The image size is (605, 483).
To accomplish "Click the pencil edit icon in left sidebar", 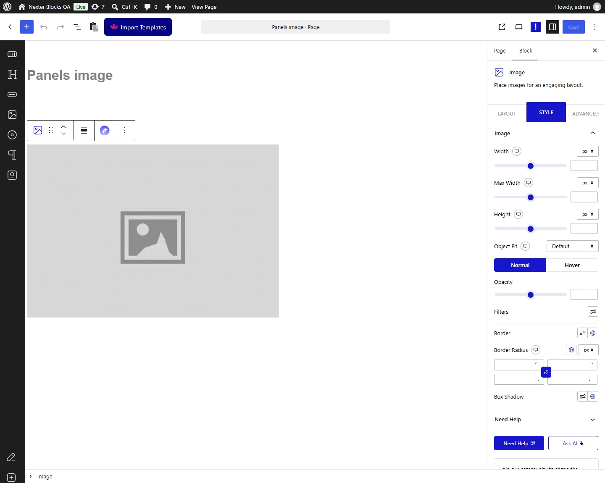I will tap(11, 457).
